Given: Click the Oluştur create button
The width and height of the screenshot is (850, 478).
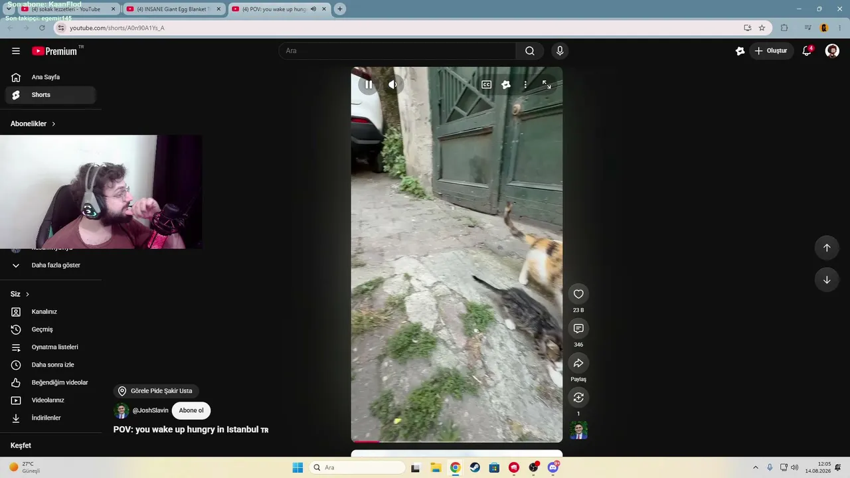Looking at the screenshot, I should coord(771,51).
